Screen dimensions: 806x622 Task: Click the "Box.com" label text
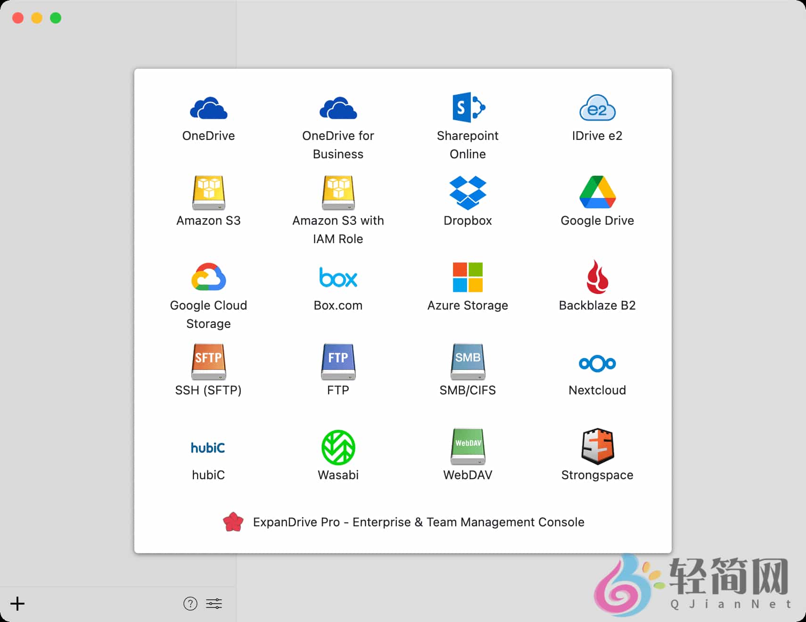tap(338, 305)
